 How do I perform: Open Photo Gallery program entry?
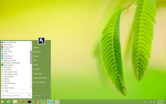tap(7, 51)
